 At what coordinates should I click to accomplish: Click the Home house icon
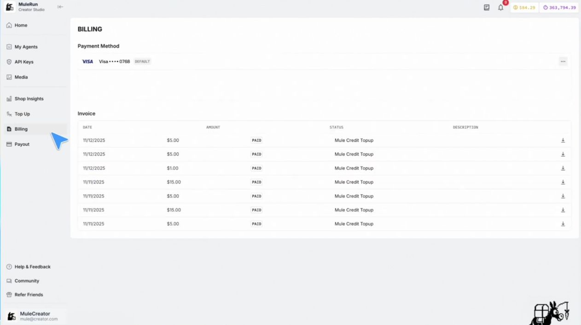[9, 25]
